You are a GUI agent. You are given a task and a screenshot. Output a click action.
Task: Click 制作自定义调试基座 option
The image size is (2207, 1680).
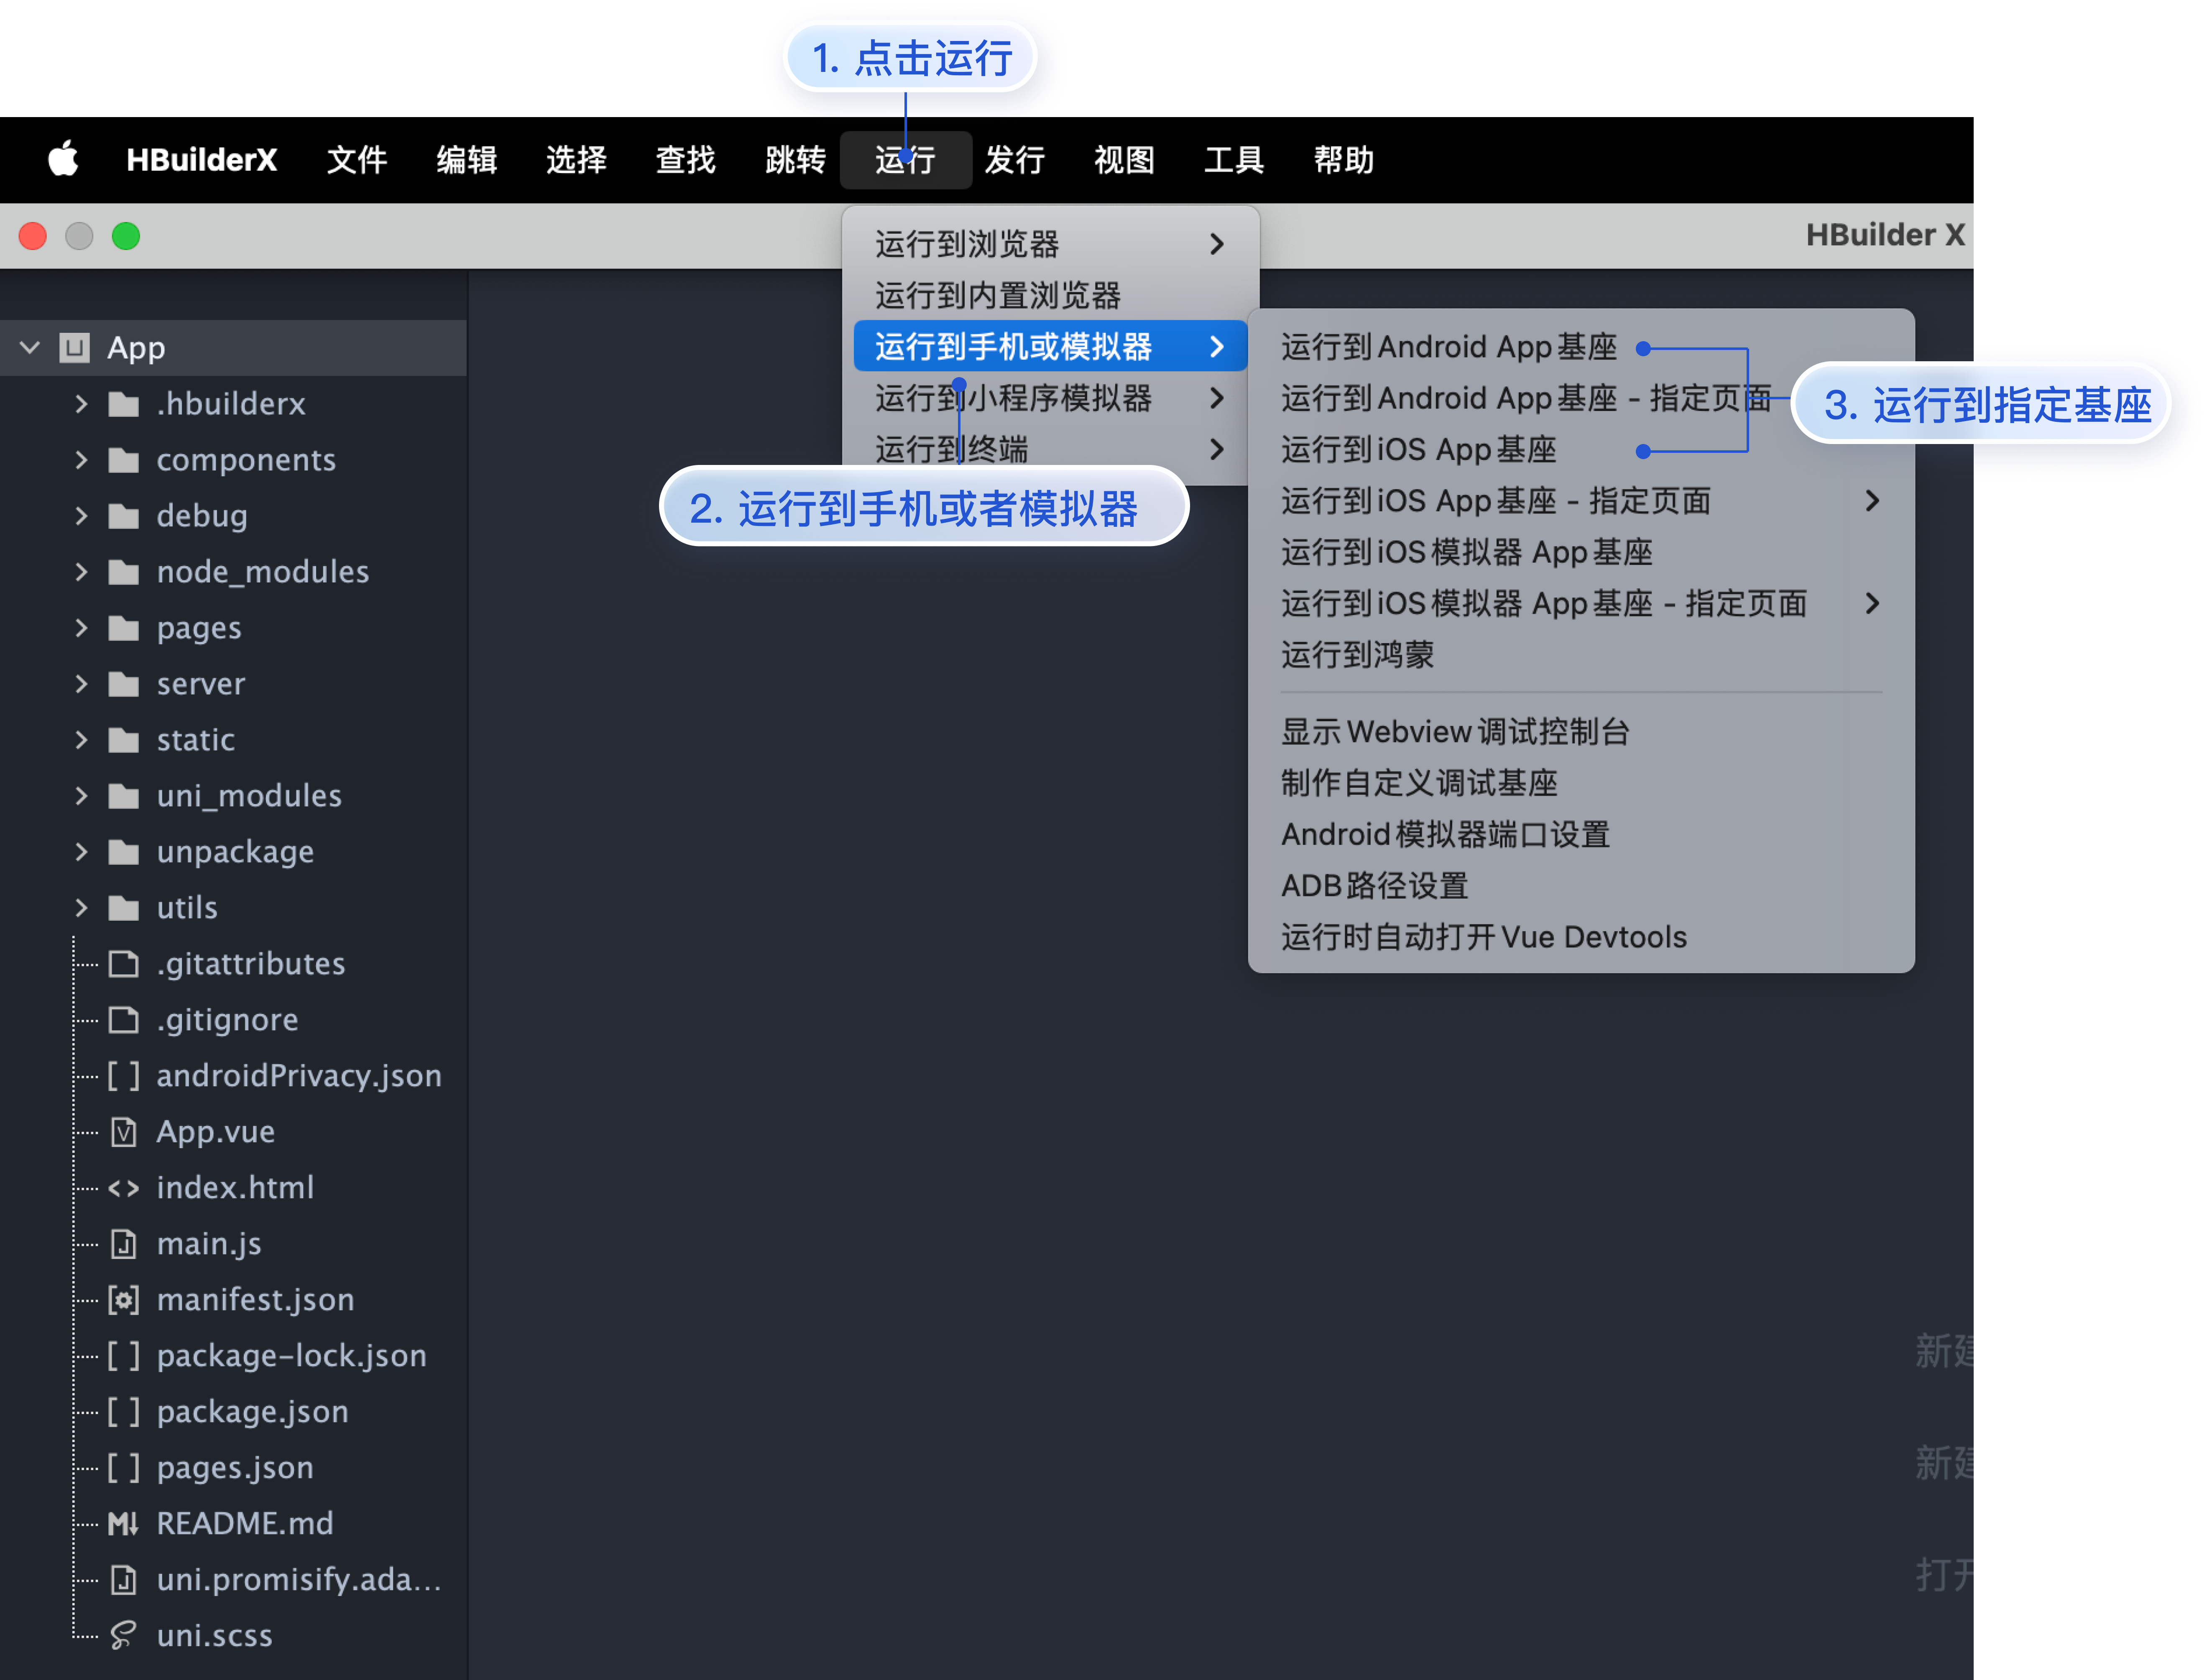[x=1419, y=783]
